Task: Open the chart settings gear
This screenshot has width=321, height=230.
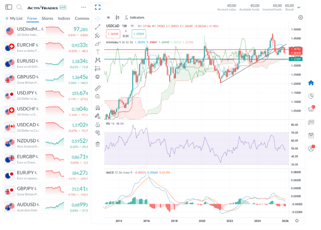Action: tap(300, 17)
